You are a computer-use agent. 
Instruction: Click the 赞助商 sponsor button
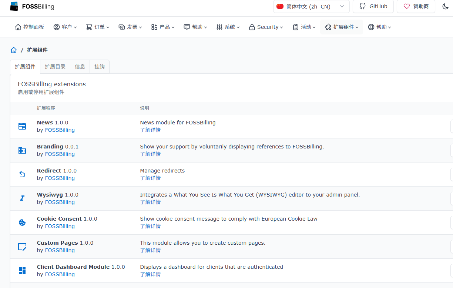pyautogui.click(x=416, y=6)
